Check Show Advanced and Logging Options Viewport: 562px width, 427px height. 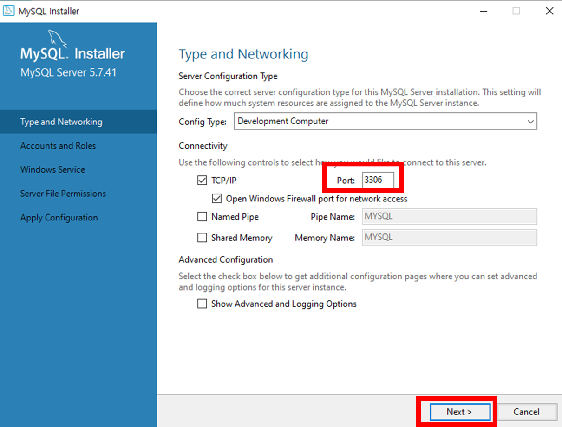coord(202,304)
